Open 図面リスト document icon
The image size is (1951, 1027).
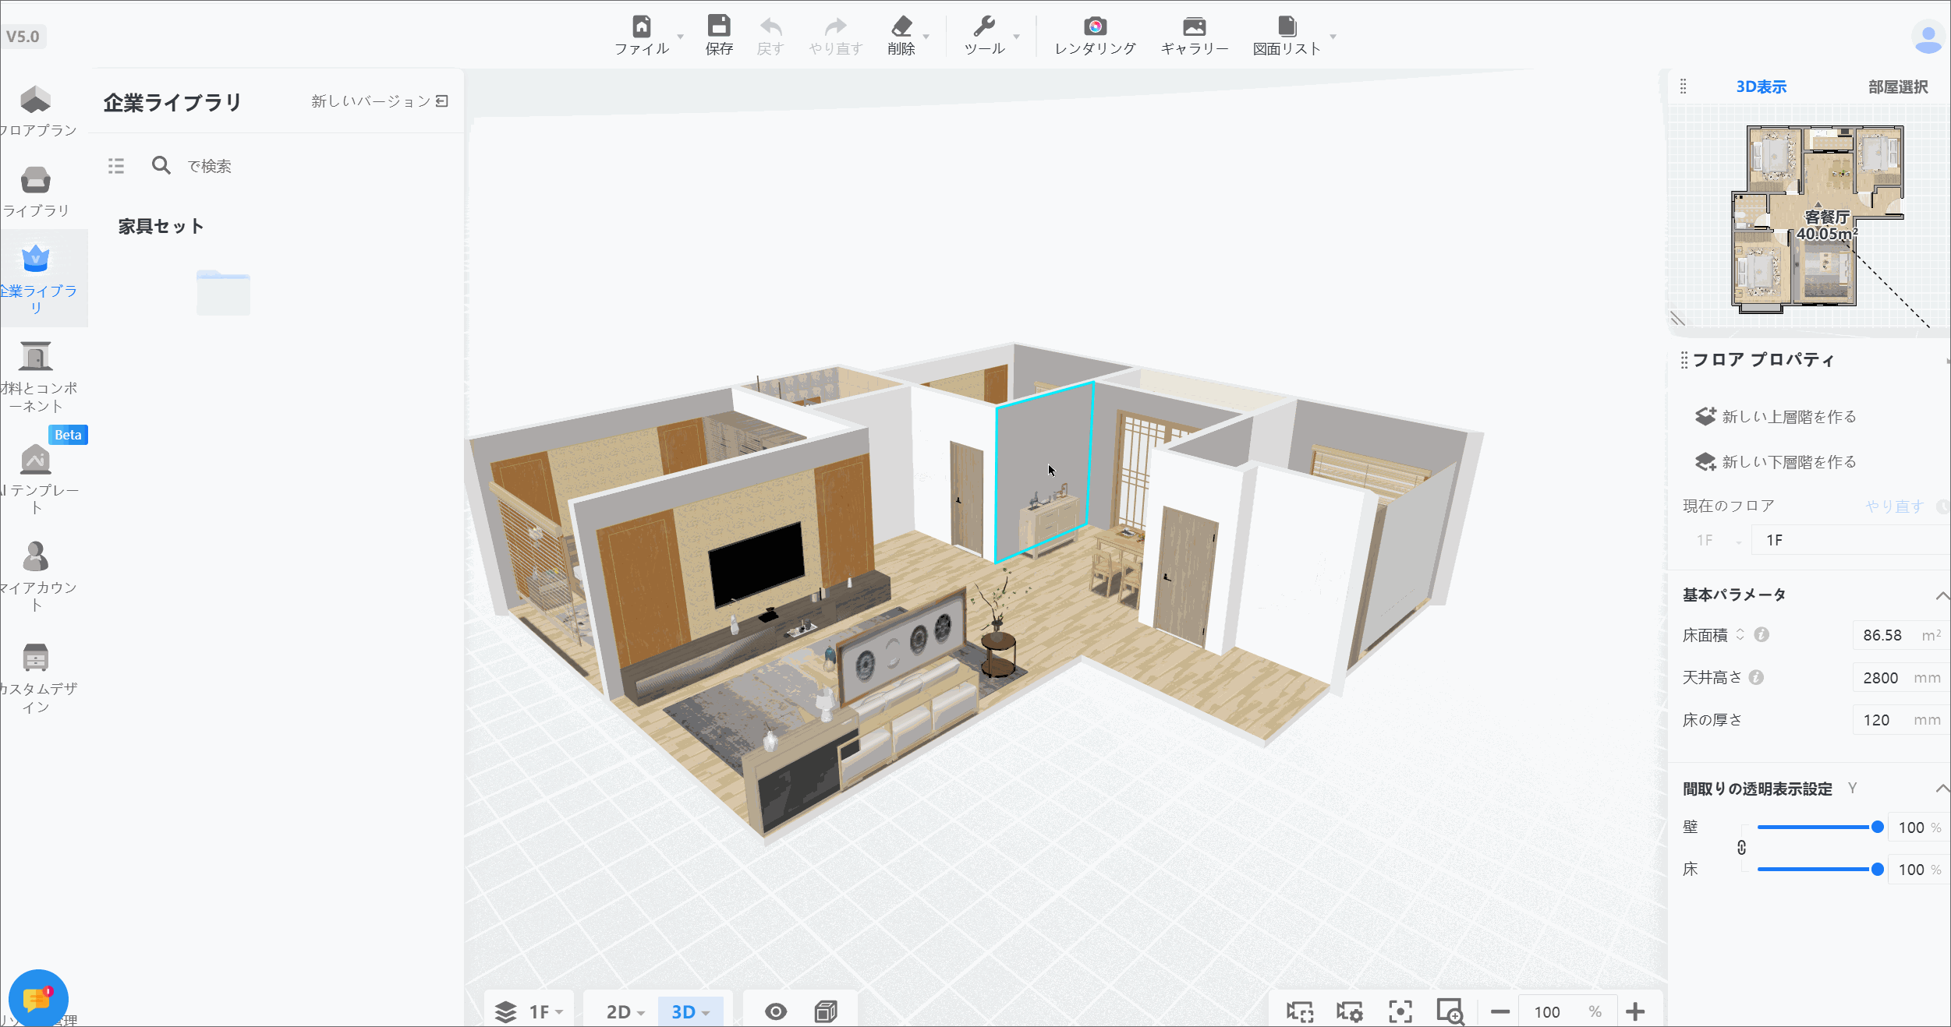1287,26
